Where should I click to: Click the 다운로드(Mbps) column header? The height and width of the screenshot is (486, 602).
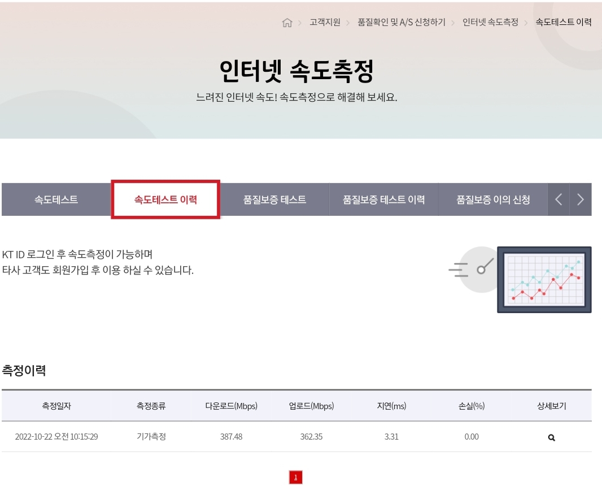pyautogui.click(x=231, y=406)
